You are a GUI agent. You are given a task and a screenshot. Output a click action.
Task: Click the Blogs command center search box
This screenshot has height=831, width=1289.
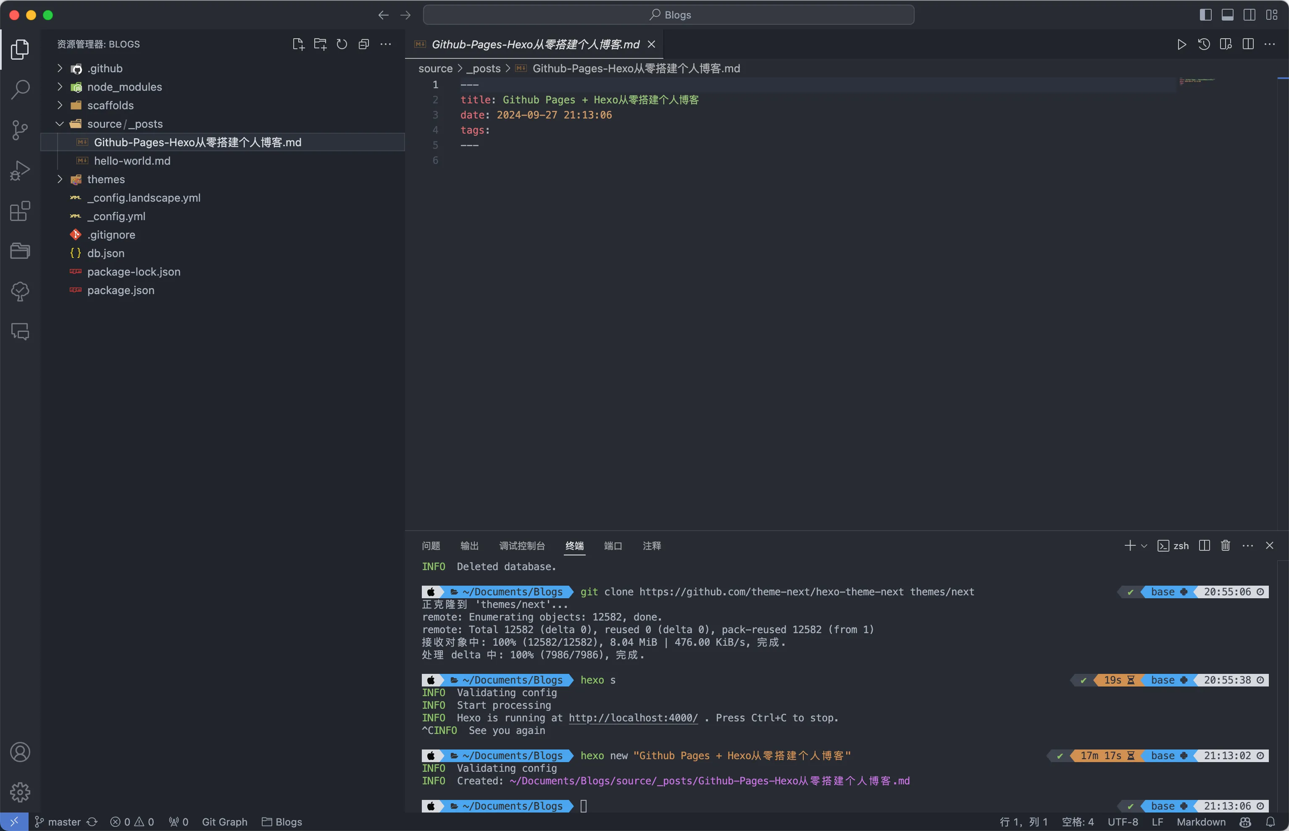(668, 15)
